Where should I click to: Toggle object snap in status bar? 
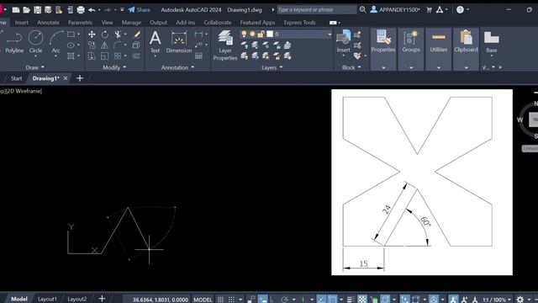[x=332, y=300]
